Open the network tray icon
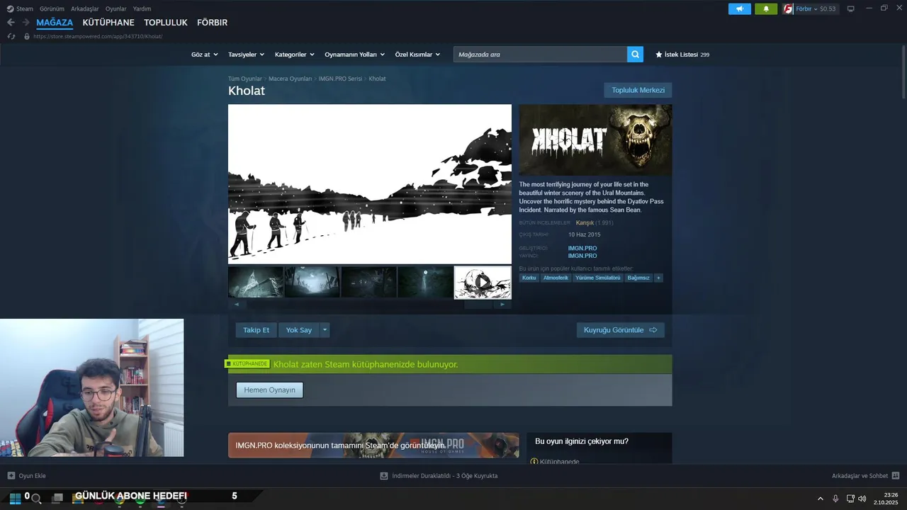The width and height of the screenshot is (907, 510). coord(850,499)
